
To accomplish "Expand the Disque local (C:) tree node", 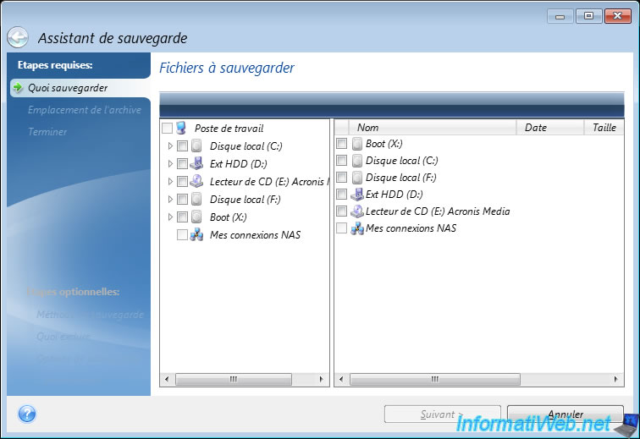I will click(170, 146).
